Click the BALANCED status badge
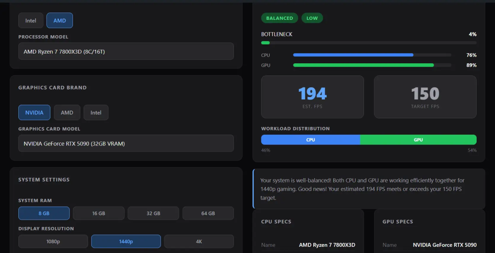 click(279, 18)
